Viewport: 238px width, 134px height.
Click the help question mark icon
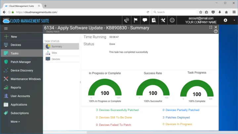pyautogui.click(x=216, y=31)
